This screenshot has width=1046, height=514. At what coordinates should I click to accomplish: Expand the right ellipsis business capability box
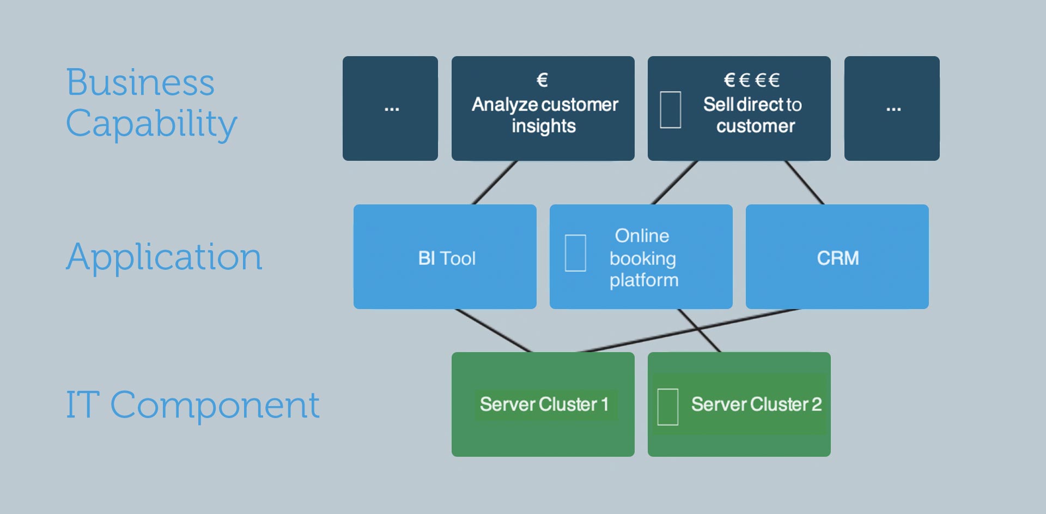[892, 108]
